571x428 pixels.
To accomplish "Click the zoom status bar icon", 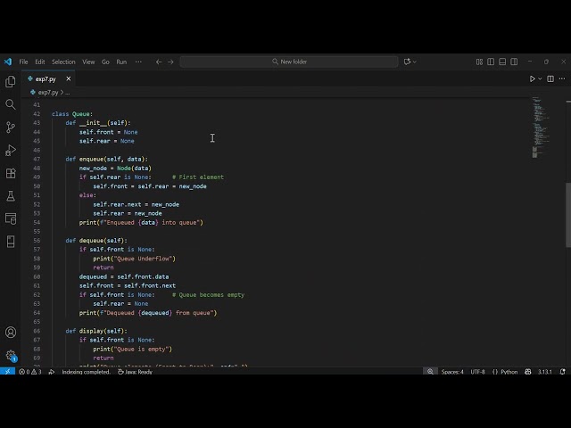I will (430, 372).
